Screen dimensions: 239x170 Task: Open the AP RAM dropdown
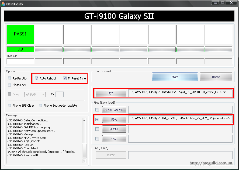pyautogui.click(x=35, y=94)
